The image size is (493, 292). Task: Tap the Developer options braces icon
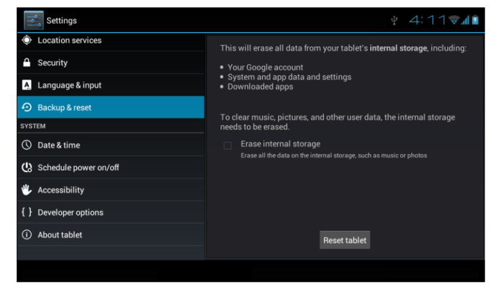tap(27, 212)
